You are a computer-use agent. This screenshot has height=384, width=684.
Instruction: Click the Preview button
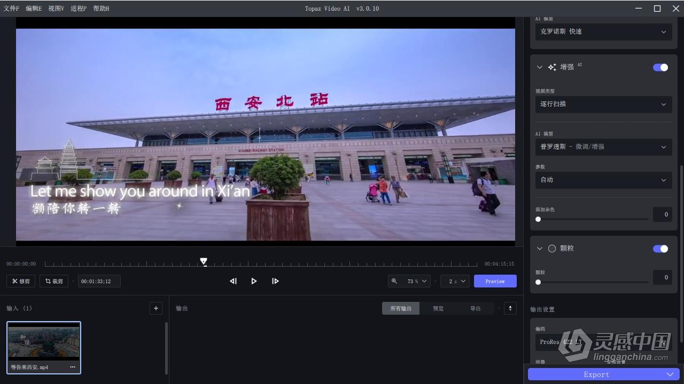click(x=495, y=281)
